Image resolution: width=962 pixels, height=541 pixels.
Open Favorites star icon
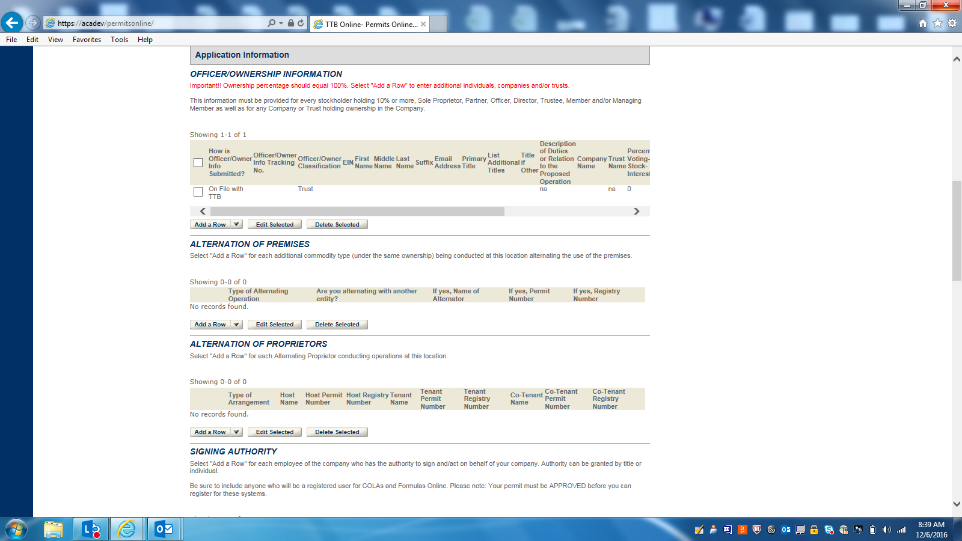pyautogui.click(x=937, y=23)
